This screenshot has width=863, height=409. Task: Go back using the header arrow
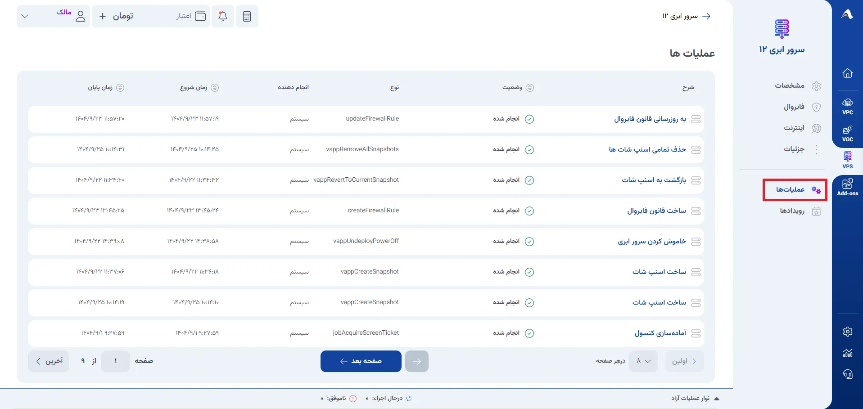click(706, 16)
